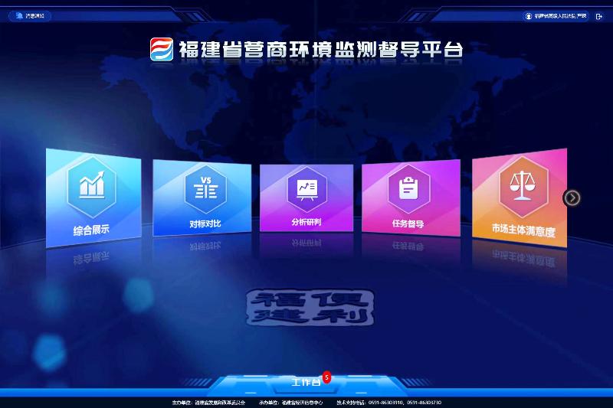613x408 pixels.
Task: Open the 工作台 workbench button
Action: click(x=306, y=381)
